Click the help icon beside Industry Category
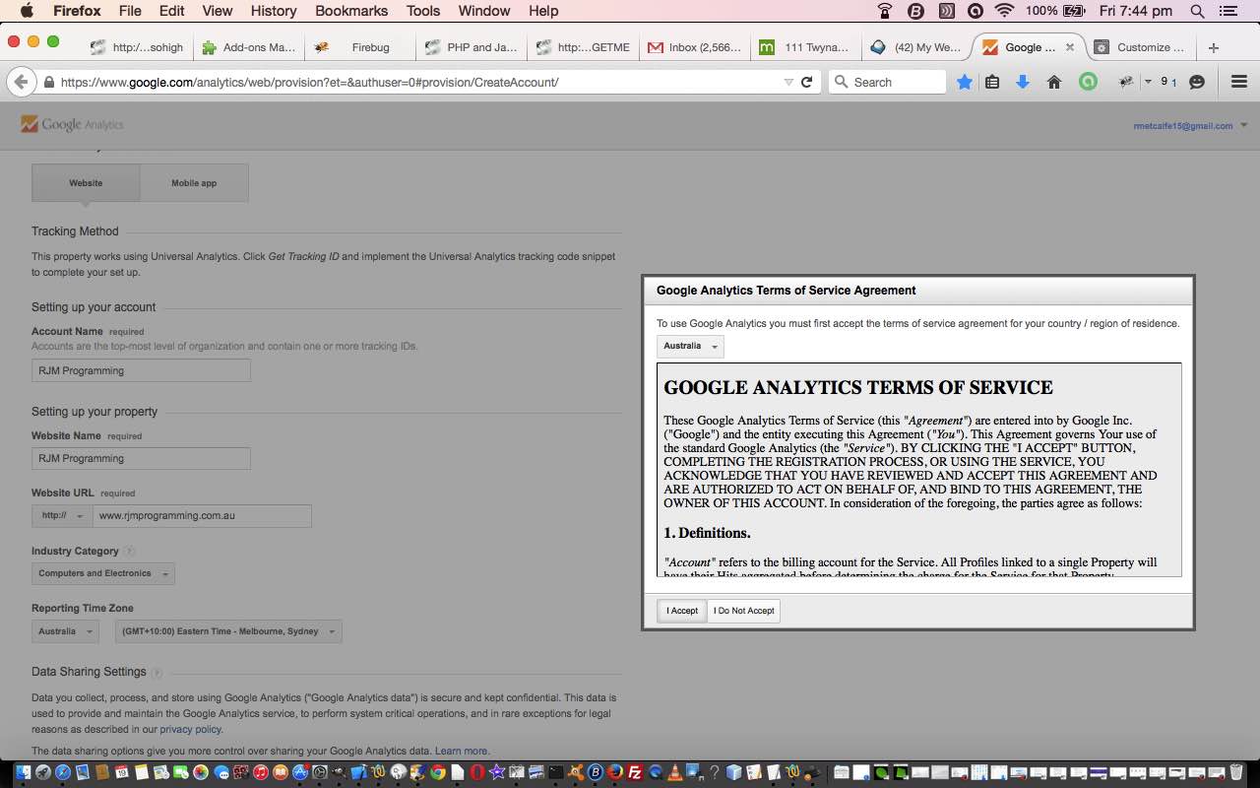Image resolution: width=1260 pixels, height=788 pixels. coord(129,552)
